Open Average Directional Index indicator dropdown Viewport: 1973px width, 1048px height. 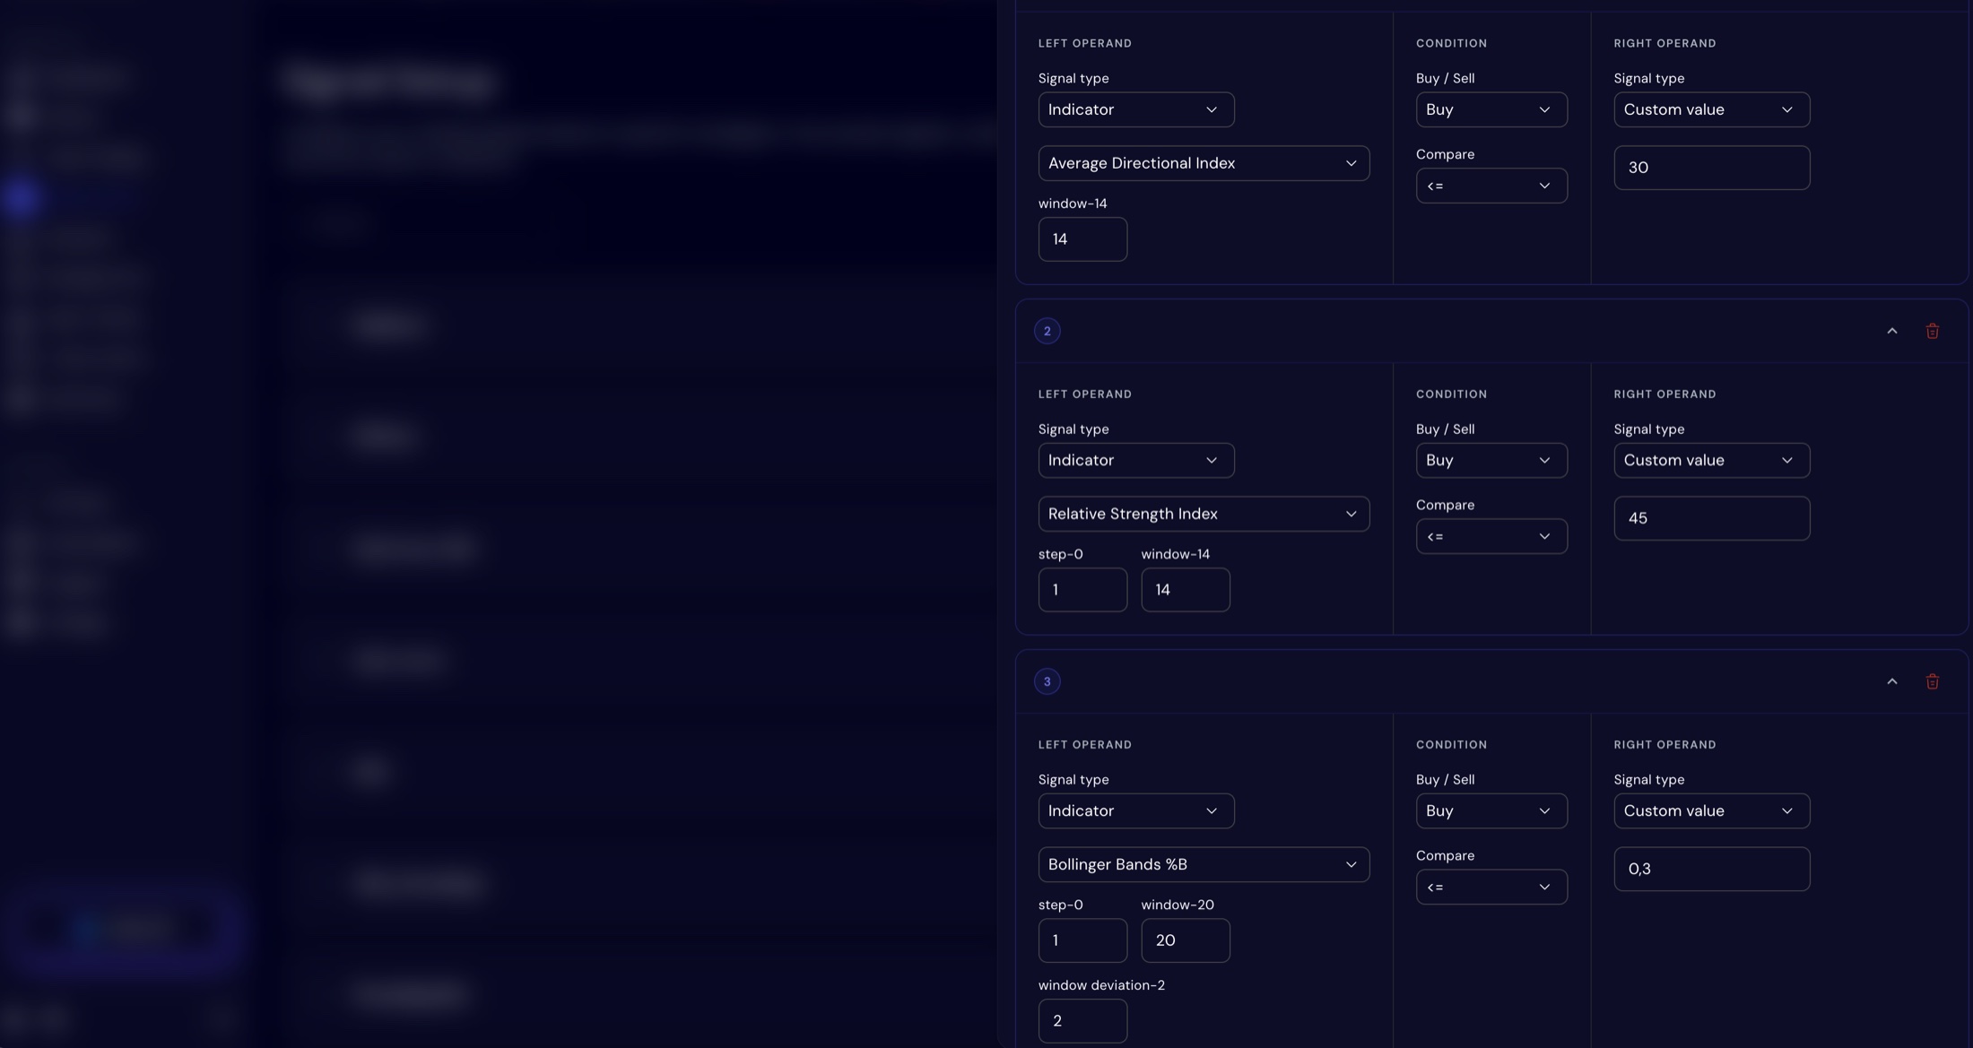[x=1204, y=163]
